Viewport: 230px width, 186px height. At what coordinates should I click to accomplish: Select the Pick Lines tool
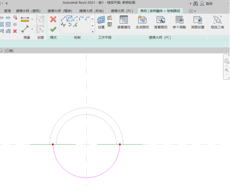click(x=76, y=25)
